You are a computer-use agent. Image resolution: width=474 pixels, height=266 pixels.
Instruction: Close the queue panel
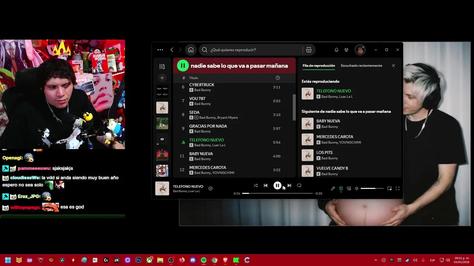[x=393, y=66]
